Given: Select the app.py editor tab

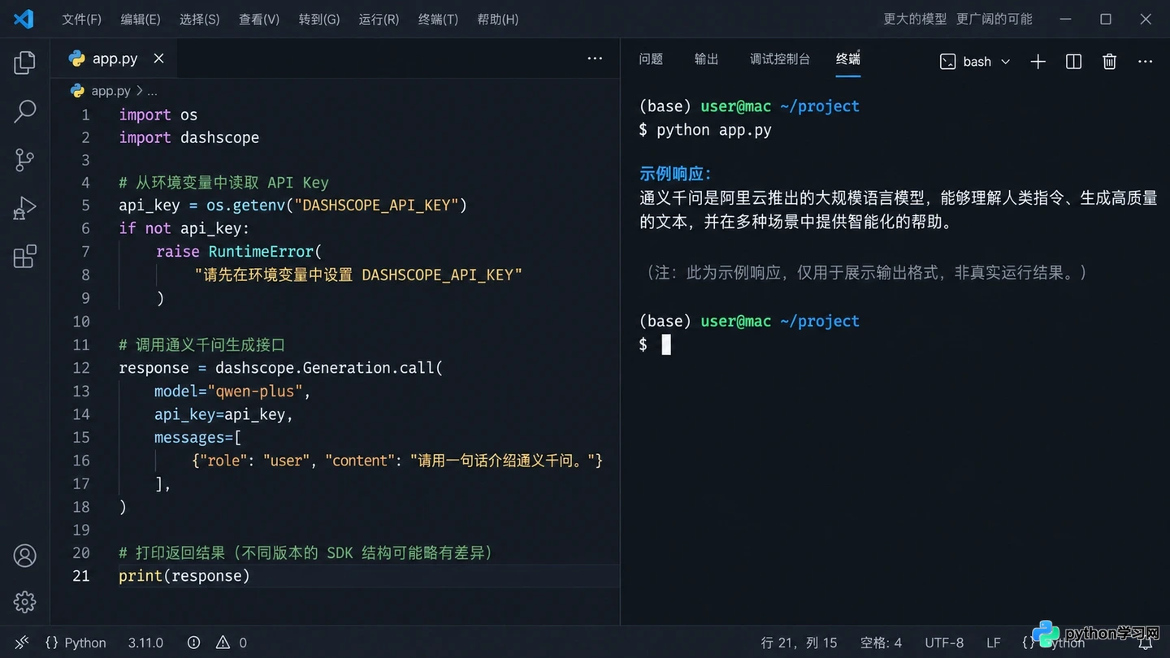Looking at the screenshot, I should click(x=113, y=58).
